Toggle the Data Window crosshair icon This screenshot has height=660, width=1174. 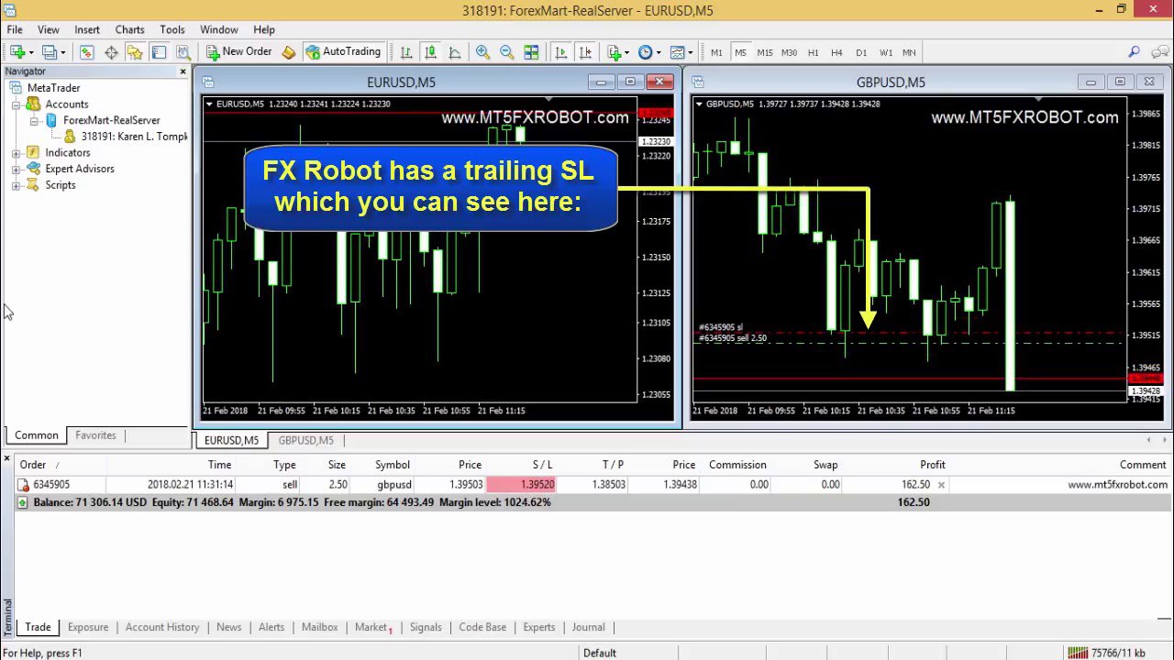[111, 52]
